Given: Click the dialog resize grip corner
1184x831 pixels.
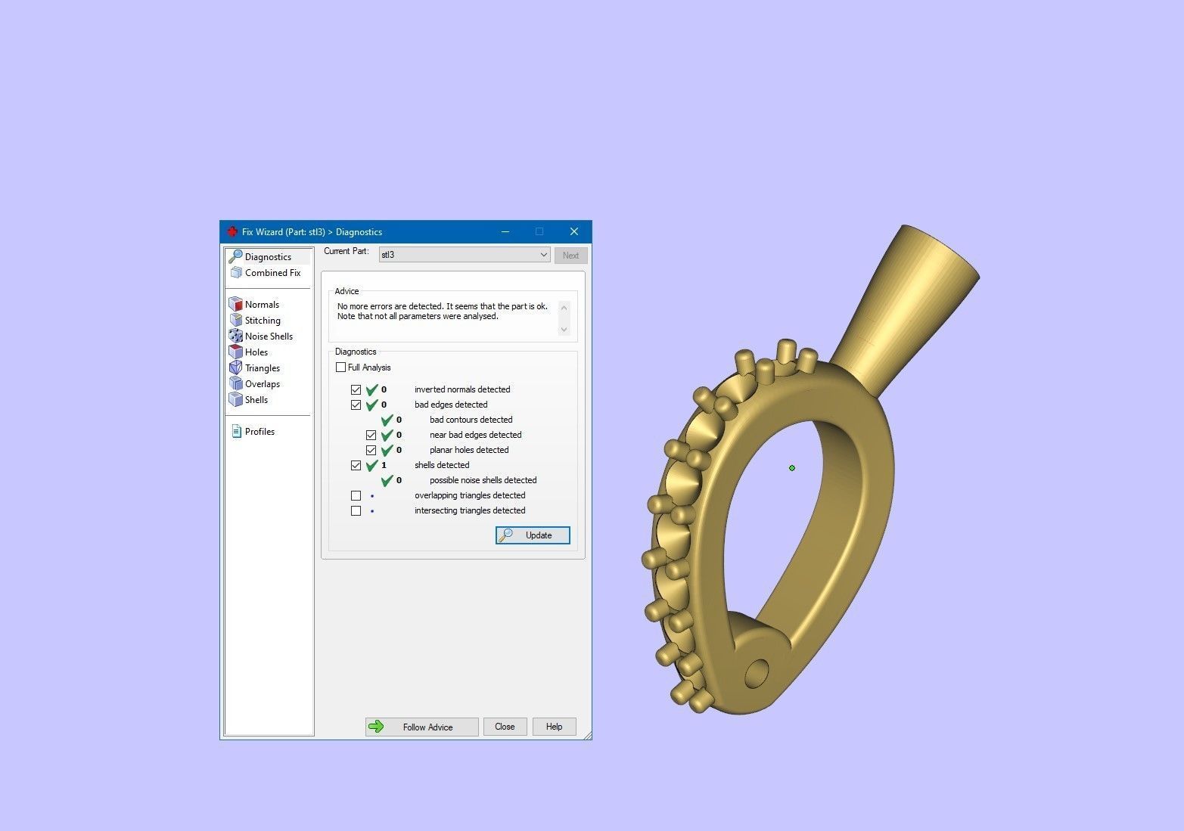Looking at the screenshot, I should pos(587,735).
